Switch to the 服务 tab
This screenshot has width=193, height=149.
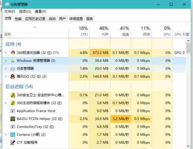90,19
